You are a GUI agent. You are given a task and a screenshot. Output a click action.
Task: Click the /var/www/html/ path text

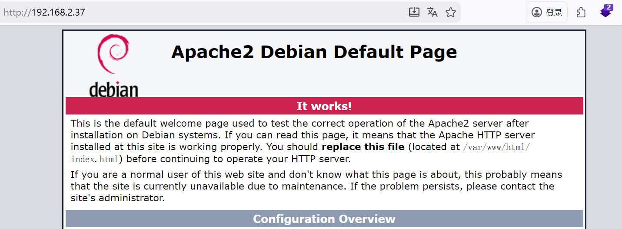[496, 147]
